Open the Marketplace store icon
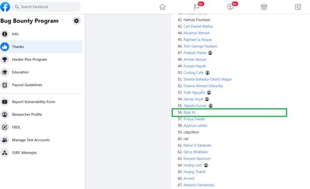 (x=264, y=7)
